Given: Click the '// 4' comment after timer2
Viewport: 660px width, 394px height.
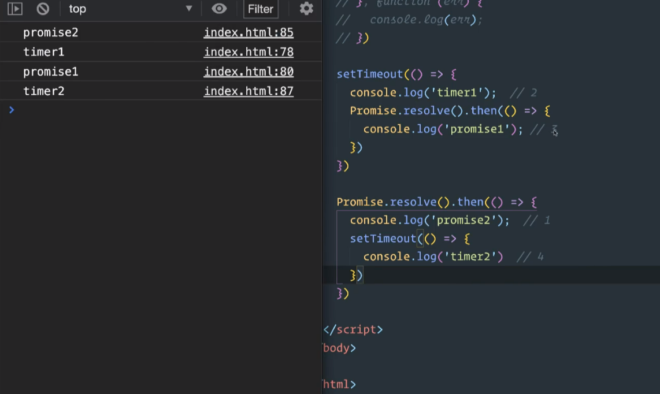Looking at the screenshot, I should point(530,257).
